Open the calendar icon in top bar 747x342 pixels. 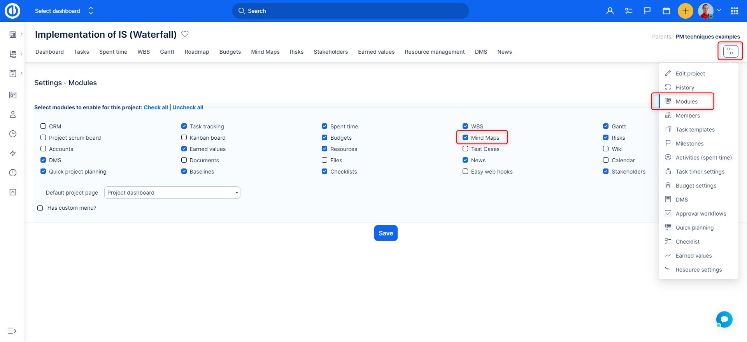click(x=666, y=11)
